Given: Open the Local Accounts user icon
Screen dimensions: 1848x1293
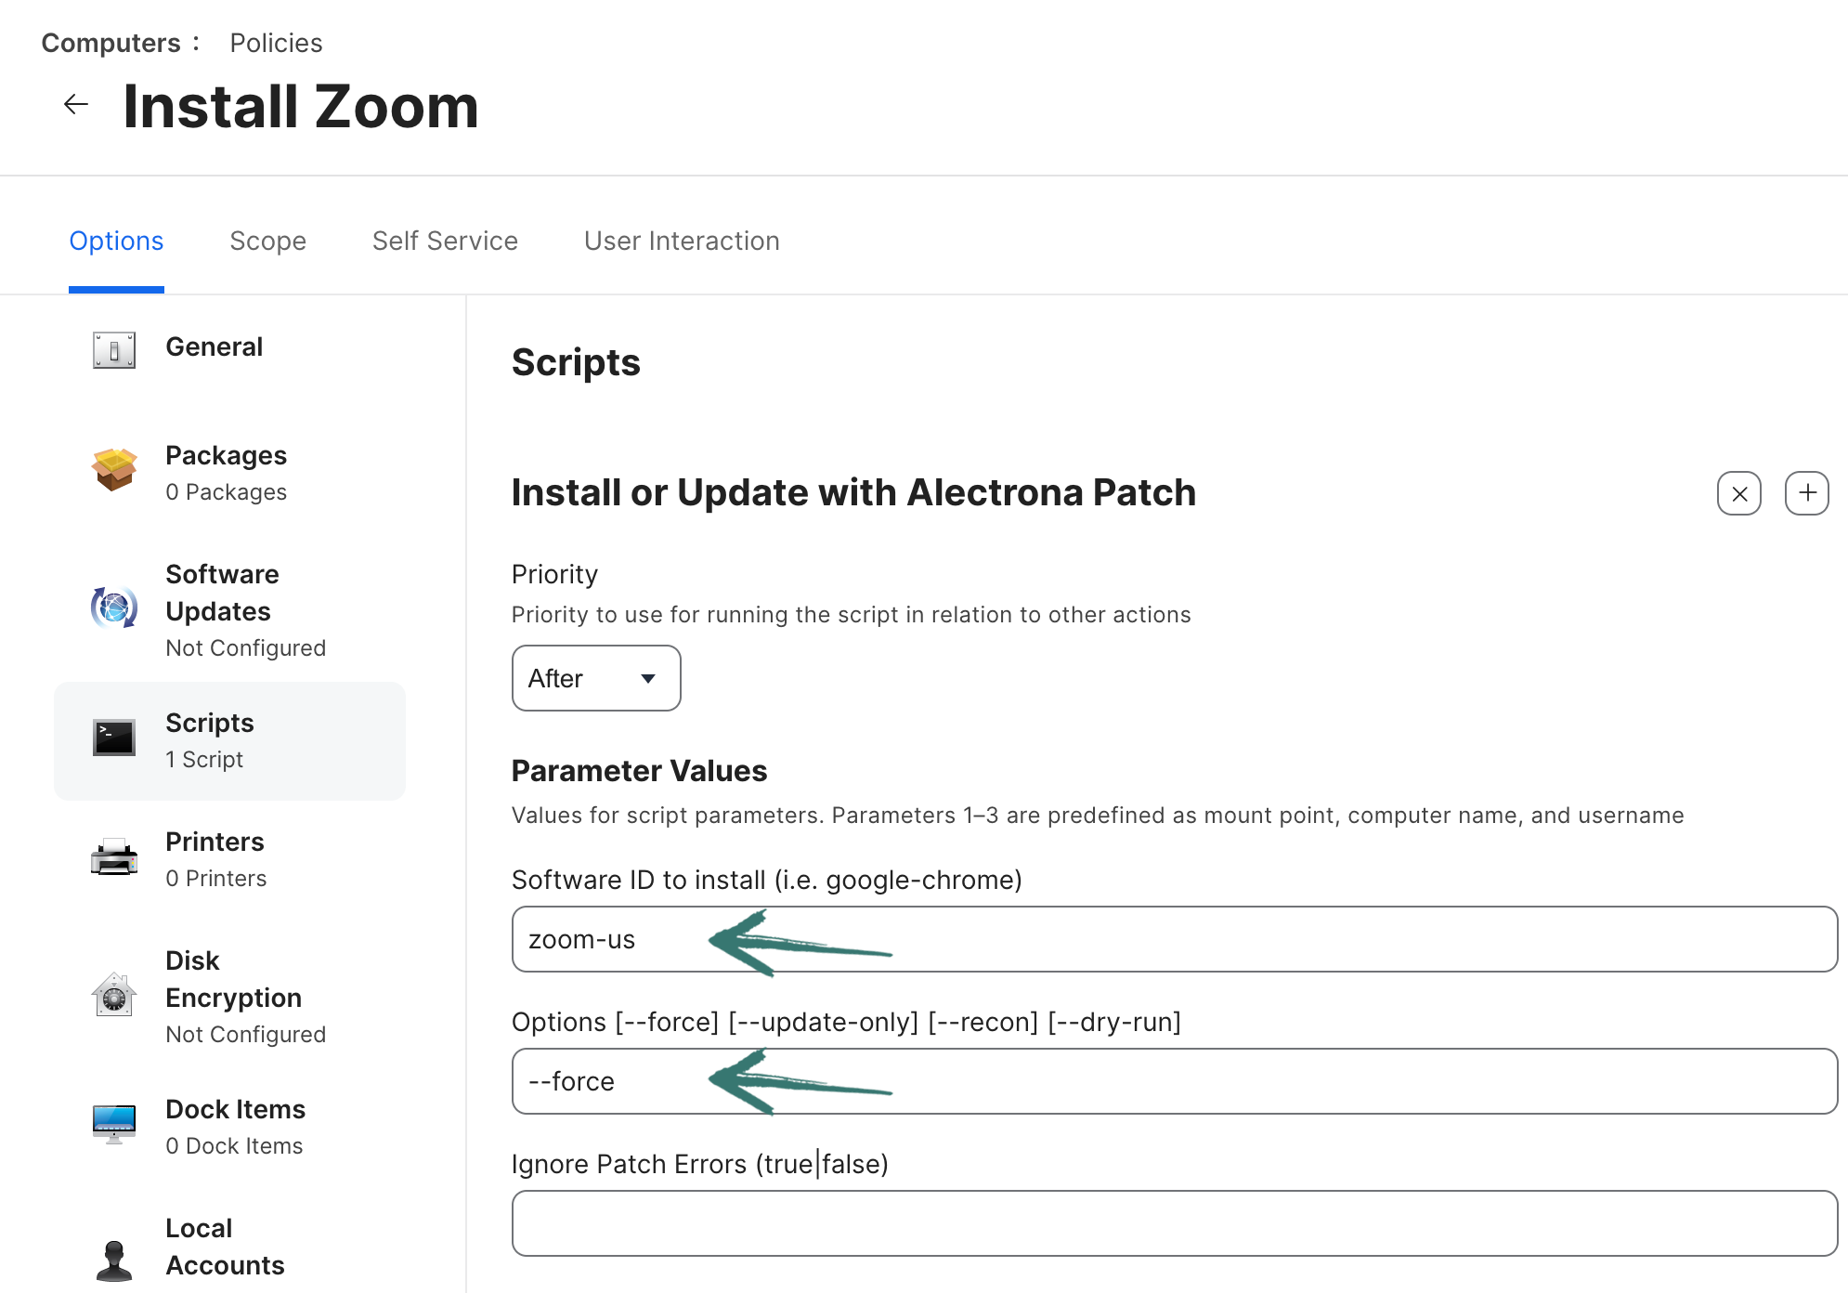Looking at the screenshot, I should (114, 1260).
